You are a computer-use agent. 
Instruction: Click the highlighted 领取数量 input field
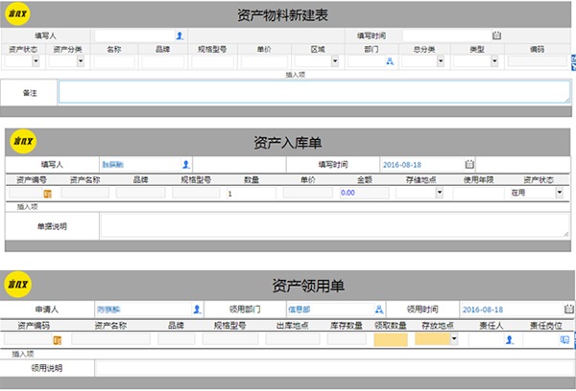point(390,339)
